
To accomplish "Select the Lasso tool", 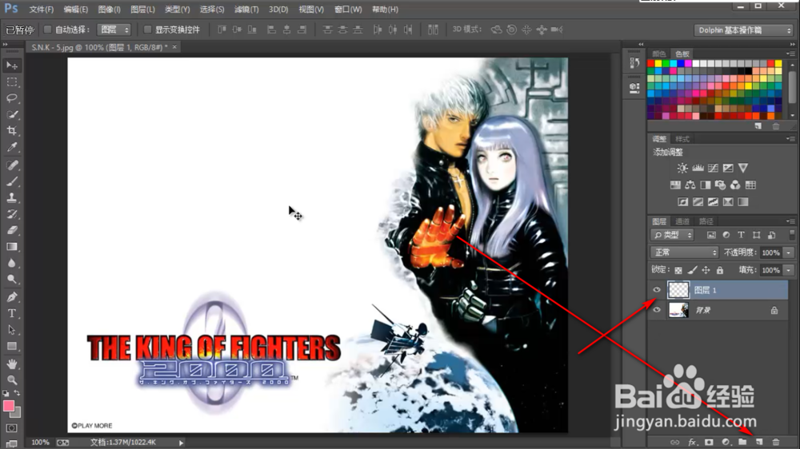I will click(x=12, y=98).
